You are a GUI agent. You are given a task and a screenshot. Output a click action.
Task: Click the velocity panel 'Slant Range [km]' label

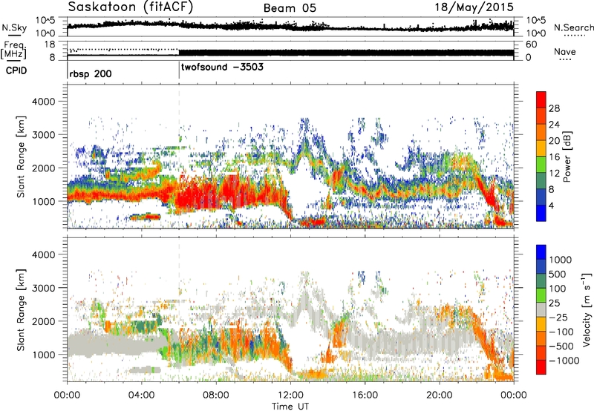tap(21, 309)
